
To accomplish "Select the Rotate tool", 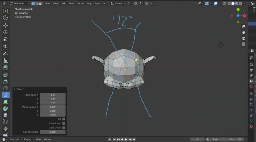I will (5, 32).
